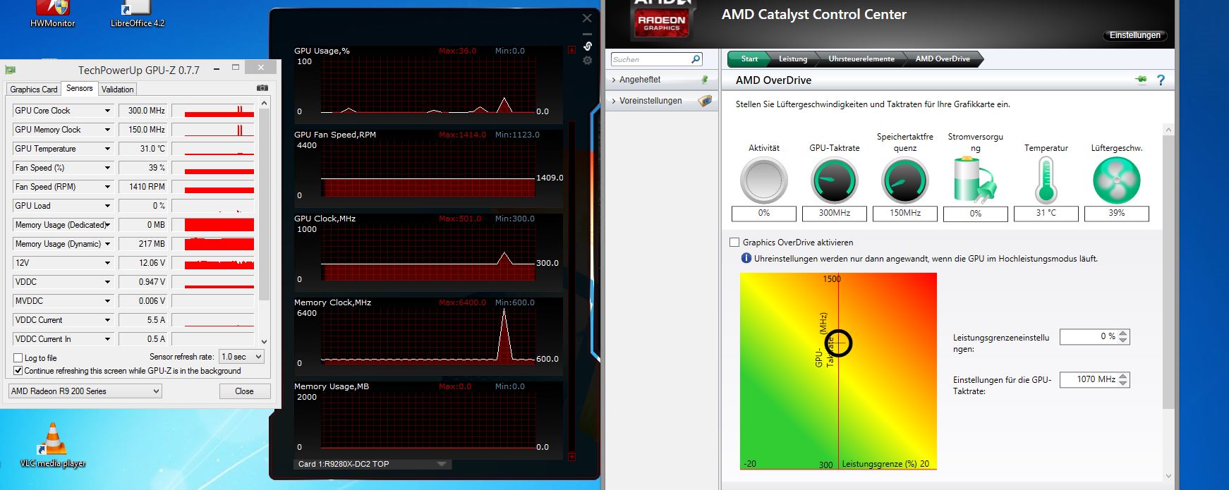The height and width of the screenshot is (490, 1229).
Task: Increase Leistungsgrenzeneinstellungen percentage stepper
Action: (1123, 333)
